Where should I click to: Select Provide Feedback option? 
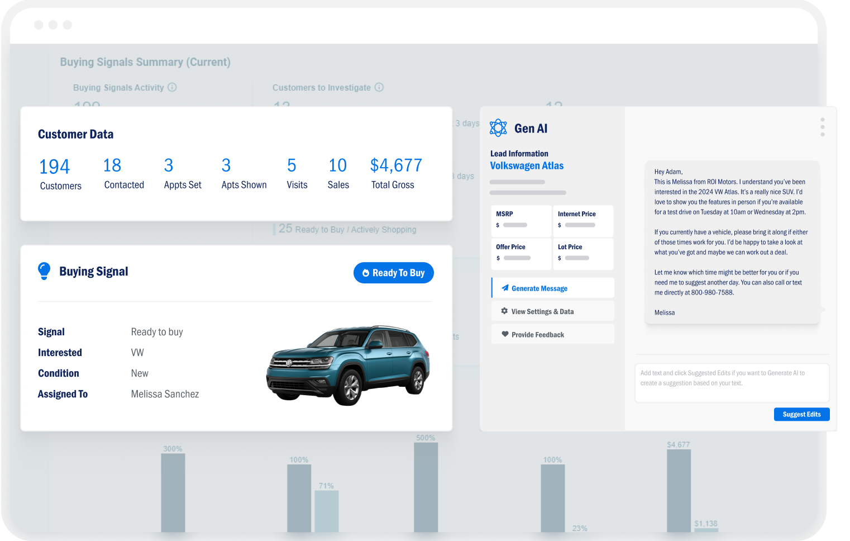click(x=553, y=334)
